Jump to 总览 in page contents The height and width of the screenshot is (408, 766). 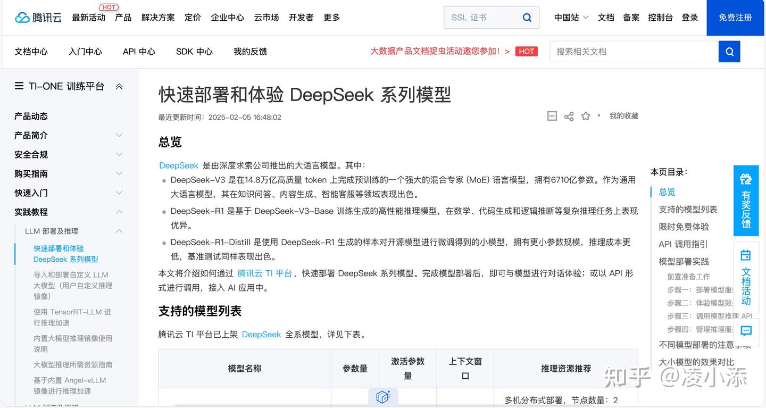coord(667,192)
